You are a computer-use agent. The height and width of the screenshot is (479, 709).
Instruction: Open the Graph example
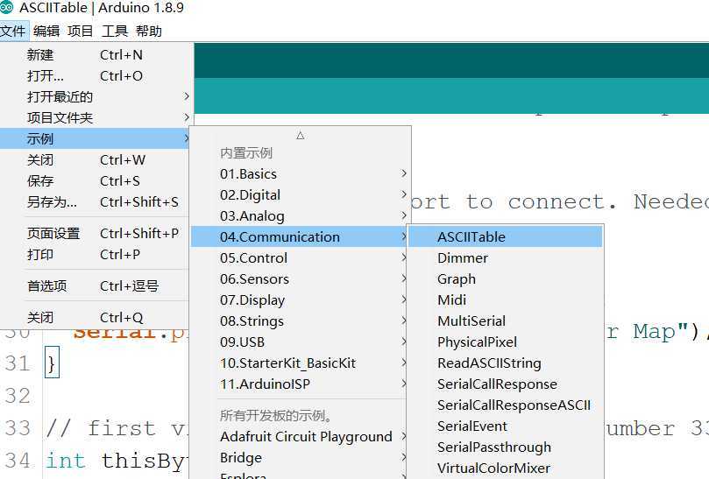(x=506, y=278)
